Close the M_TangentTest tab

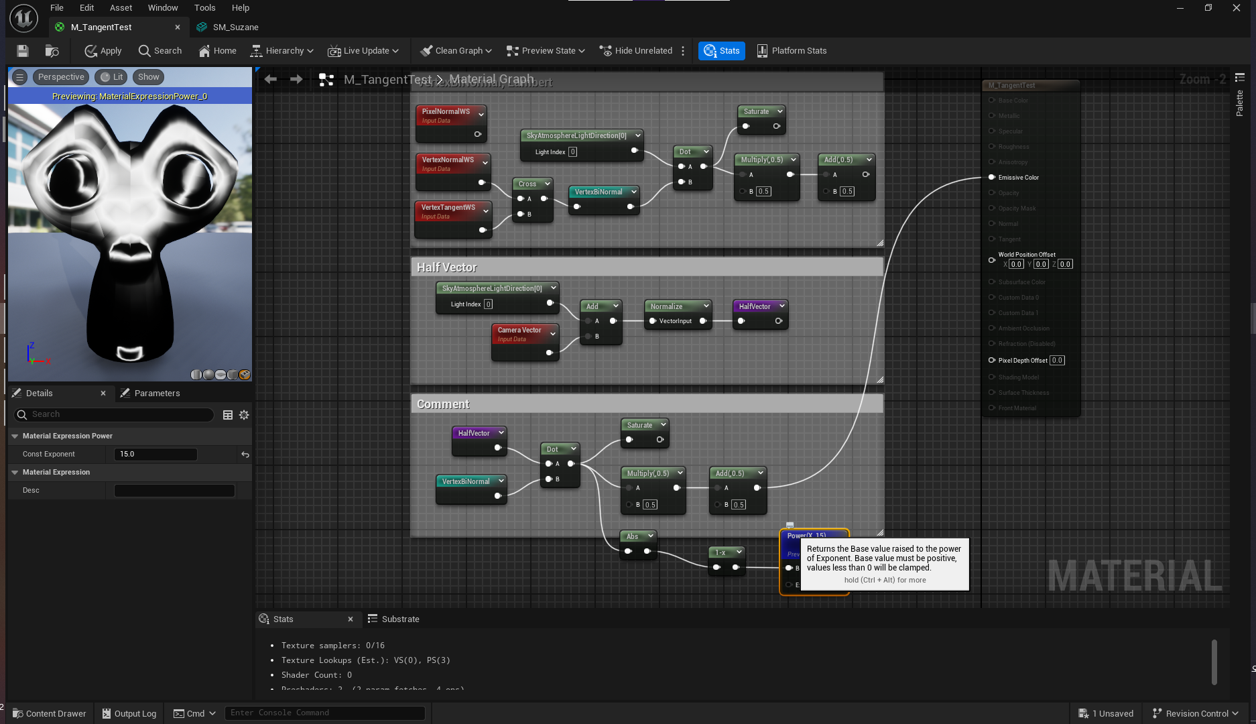point(178,27)
